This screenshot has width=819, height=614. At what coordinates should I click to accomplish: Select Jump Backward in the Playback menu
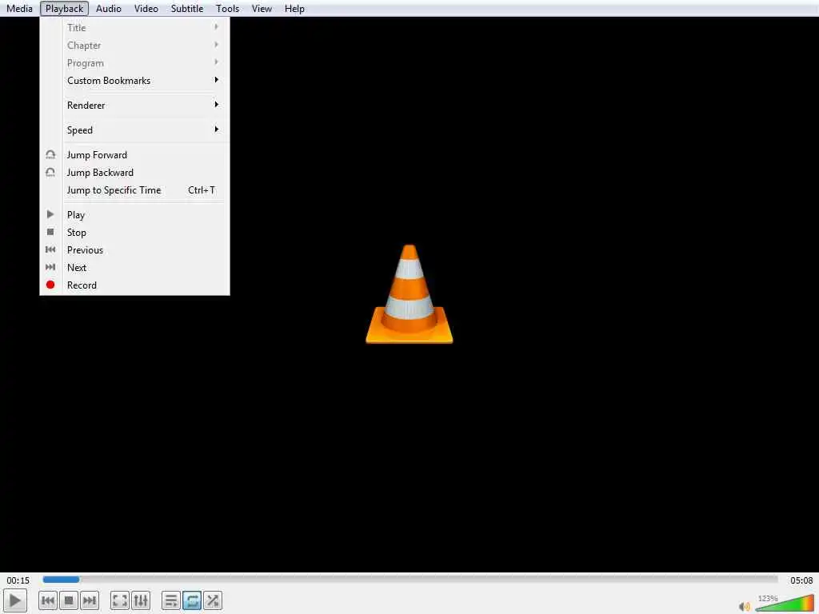click(x=134, y=173)
